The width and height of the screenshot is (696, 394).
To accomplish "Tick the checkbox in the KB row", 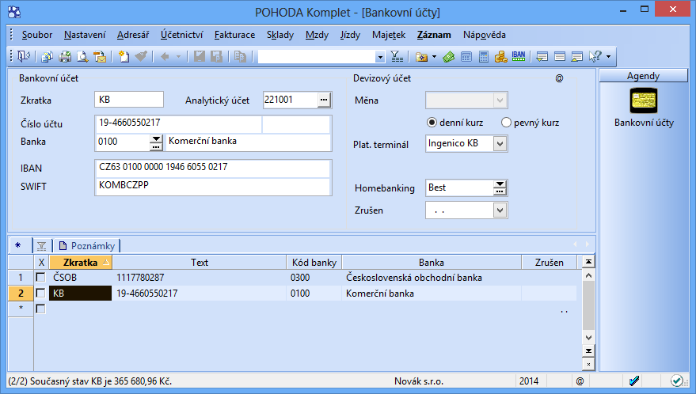I will click(40, 293).
